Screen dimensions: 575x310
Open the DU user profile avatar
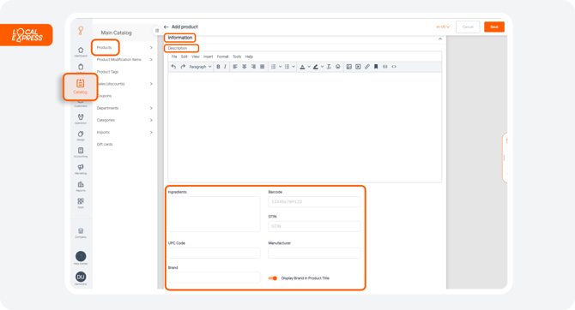coord(81,277)
